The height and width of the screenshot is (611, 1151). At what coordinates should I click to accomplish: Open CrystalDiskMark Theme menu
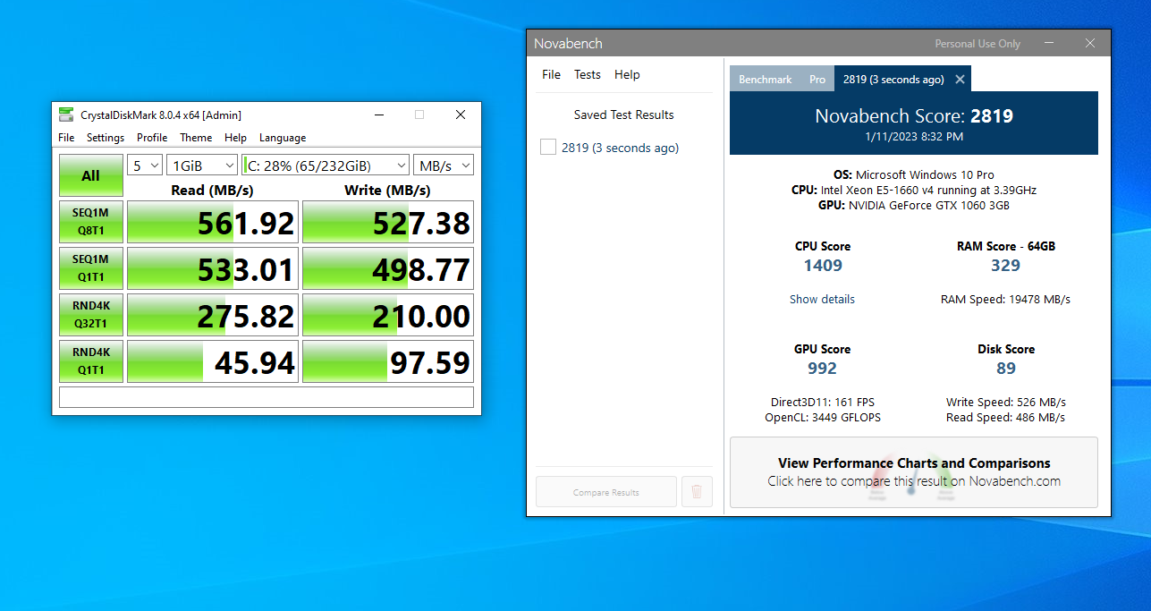[196, 138]
